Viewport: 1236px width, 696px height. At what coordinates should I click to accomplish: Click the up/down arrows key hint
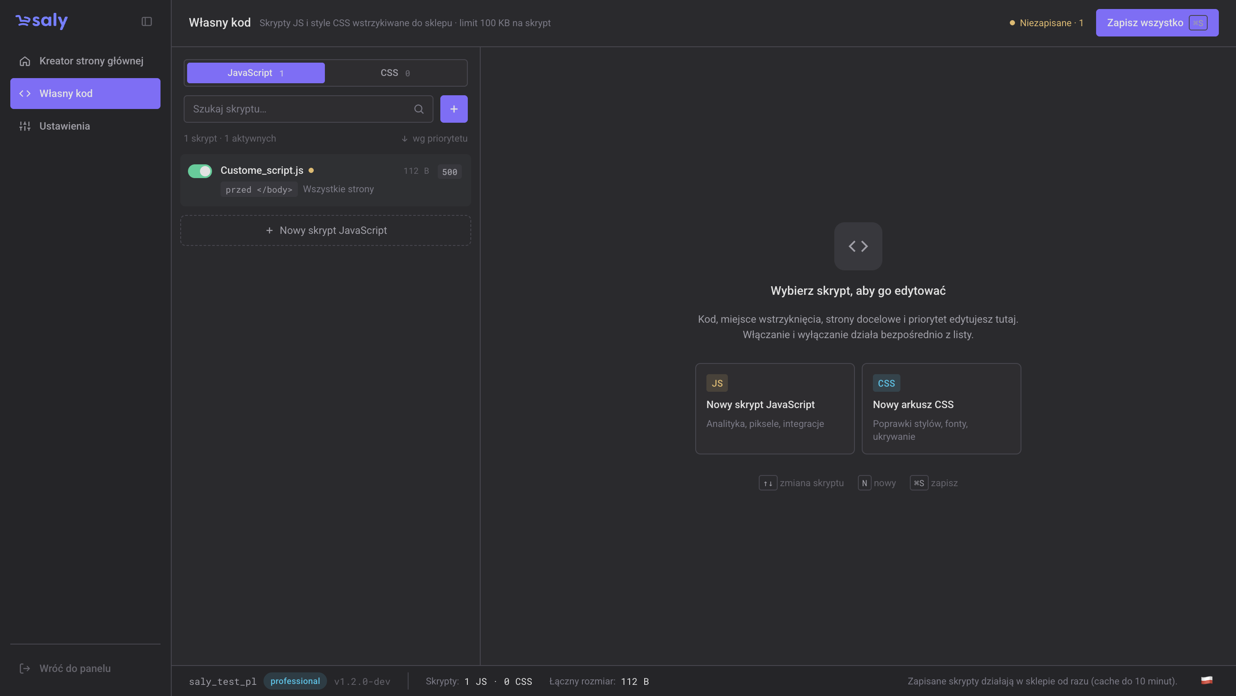click(768, 483)
